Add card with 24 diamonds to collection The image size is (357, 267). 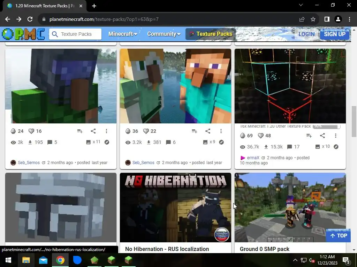[80, 131]
